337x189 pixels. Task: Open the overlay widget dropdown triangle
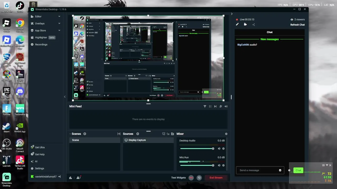327,165
